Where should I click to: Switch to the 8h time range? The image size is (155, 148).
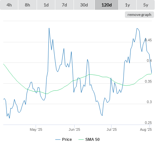click(x=27, y=5)
